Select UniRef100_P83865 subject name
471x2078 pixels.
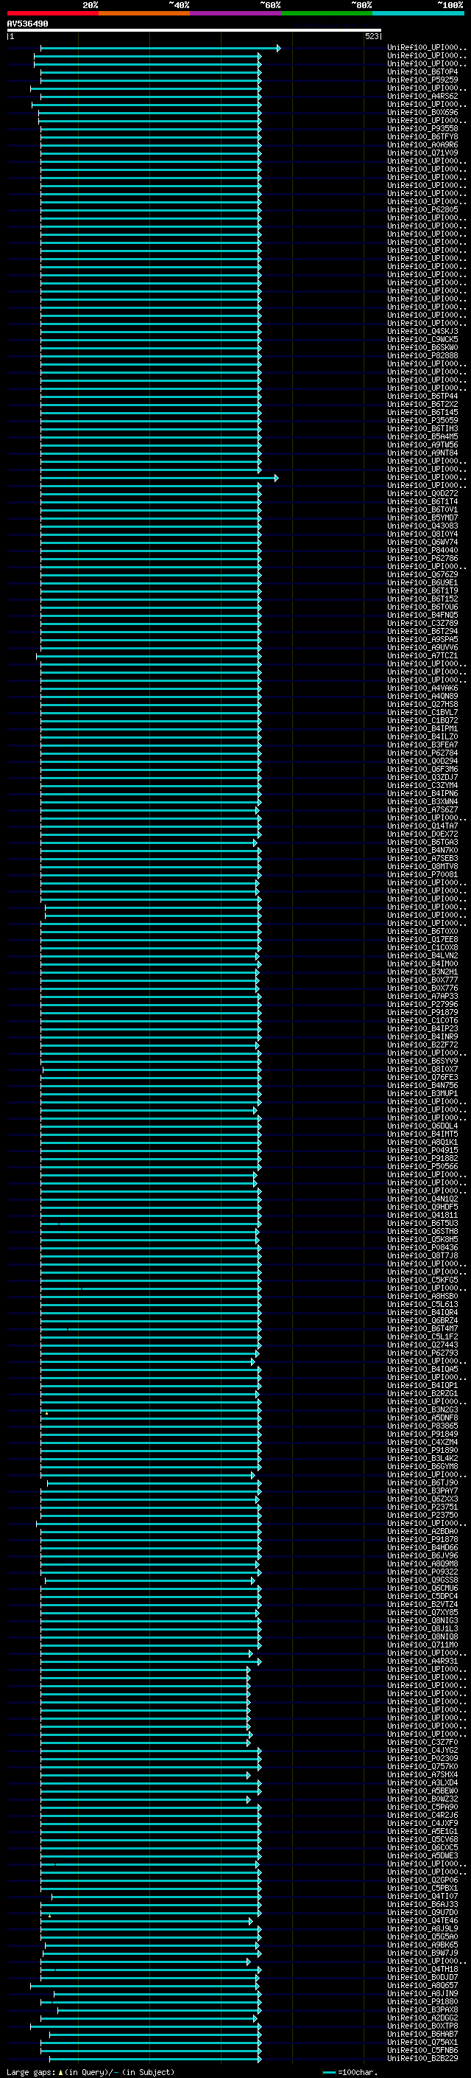point(422,1426)
